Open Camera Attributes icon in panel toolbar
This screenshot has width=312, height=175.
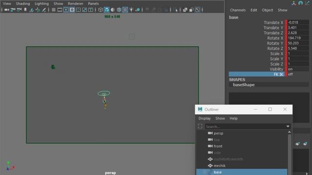[19, 10]
